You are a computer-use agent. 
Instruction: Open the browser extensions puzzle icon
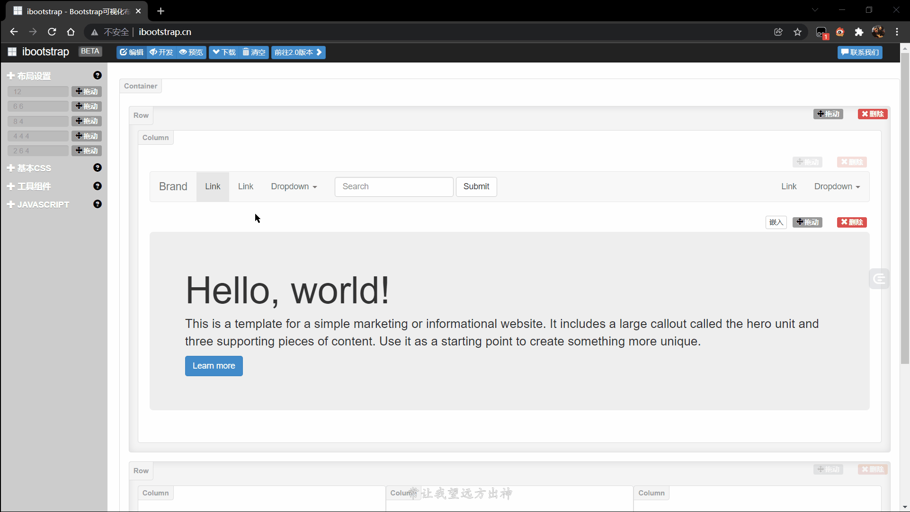coord(859,32)
